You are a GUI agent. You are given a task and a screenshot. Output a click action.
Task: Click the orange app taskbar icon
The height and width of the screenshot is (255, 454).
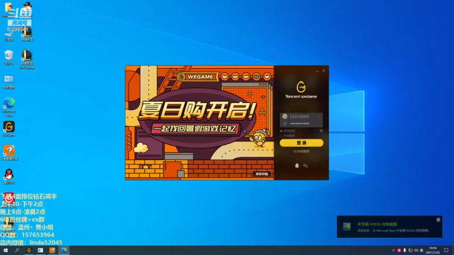pos(52,250)
